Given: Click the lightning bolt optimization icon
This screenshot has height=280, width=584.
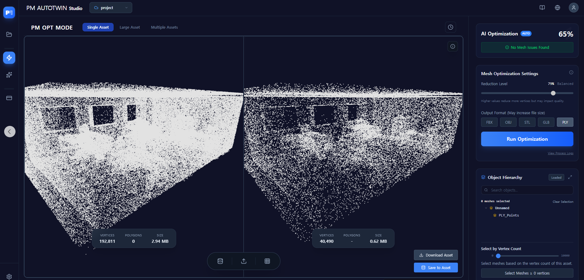Looking at the screenshot, I should point(9,58).
